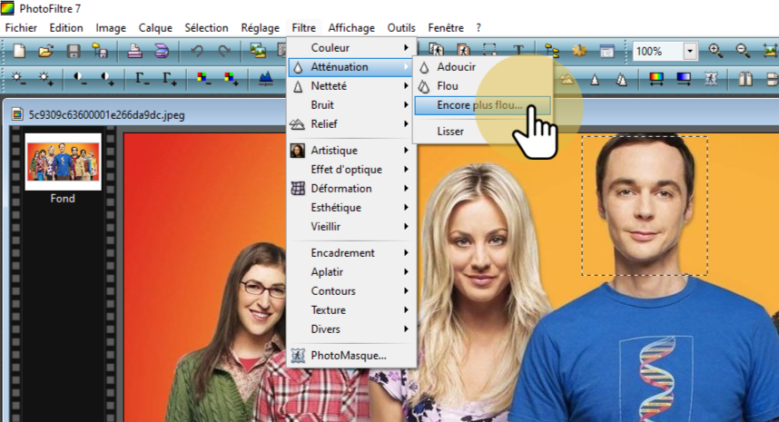The image size is (779, 422).
Task: Open the Affichage menu
Action: 351,28
